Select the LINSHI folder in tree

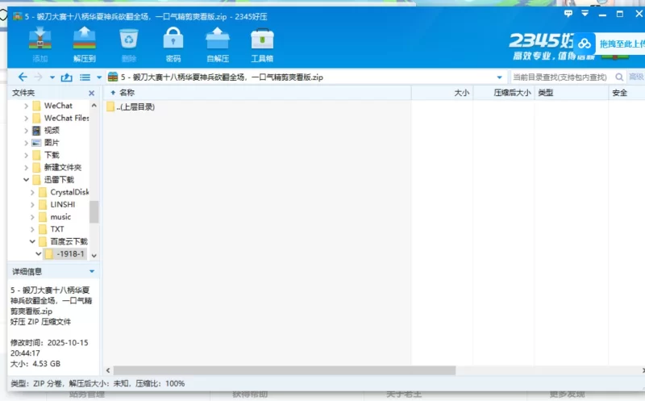coord(63,205)
